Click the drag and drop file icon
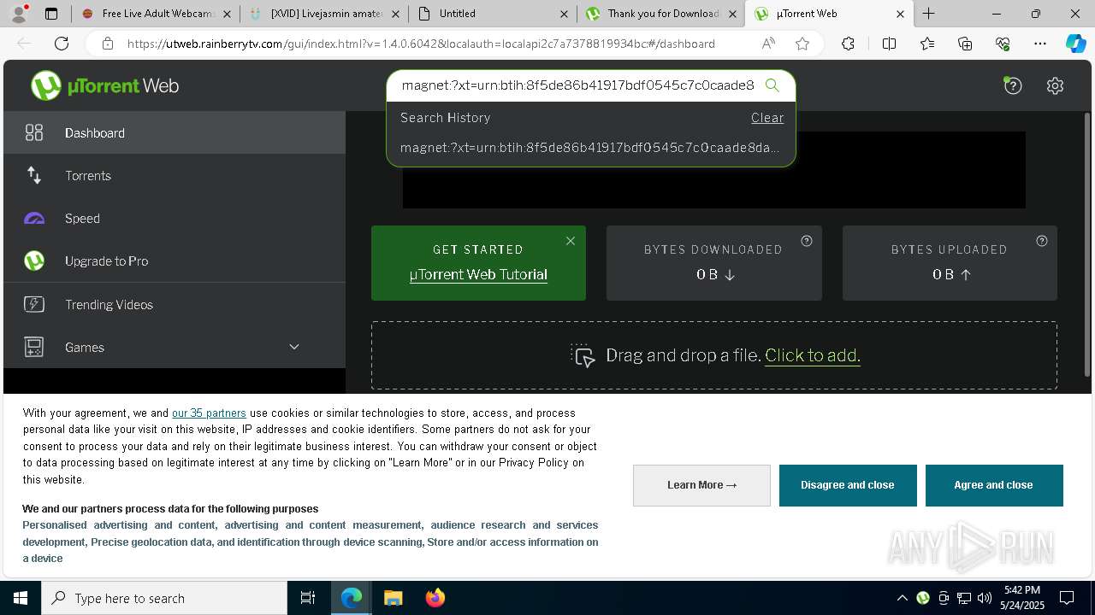The image size is (1095, 615). click(583, 355)
